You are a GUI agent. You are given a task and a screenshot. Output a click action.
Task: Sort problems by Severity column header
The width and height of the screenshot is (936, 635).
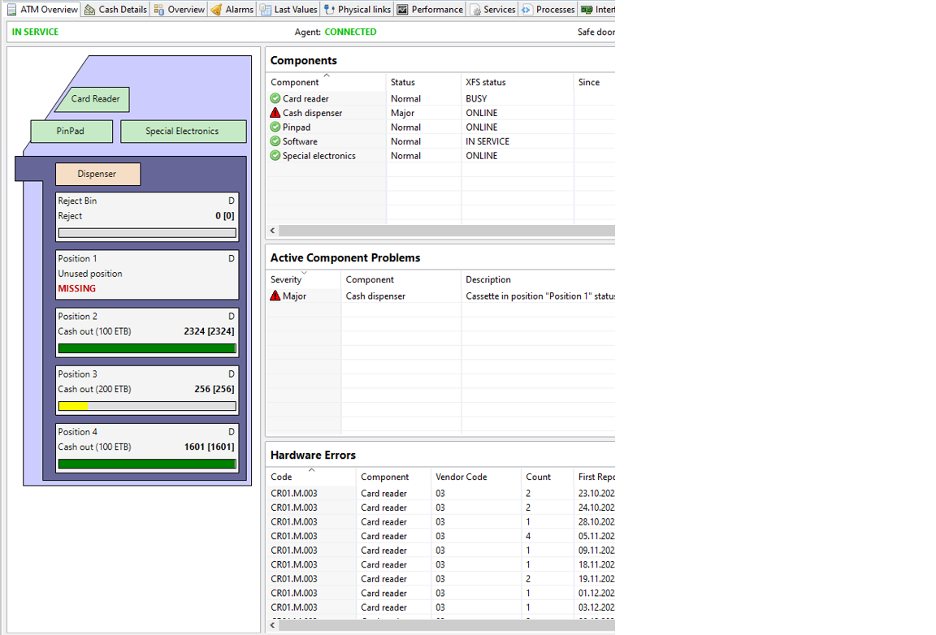coord(286,280)
